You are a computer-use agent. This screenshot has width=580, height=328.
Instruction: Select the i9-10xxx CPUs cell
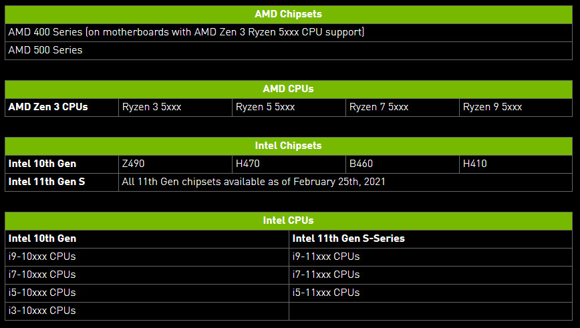[x=42, y=257]
